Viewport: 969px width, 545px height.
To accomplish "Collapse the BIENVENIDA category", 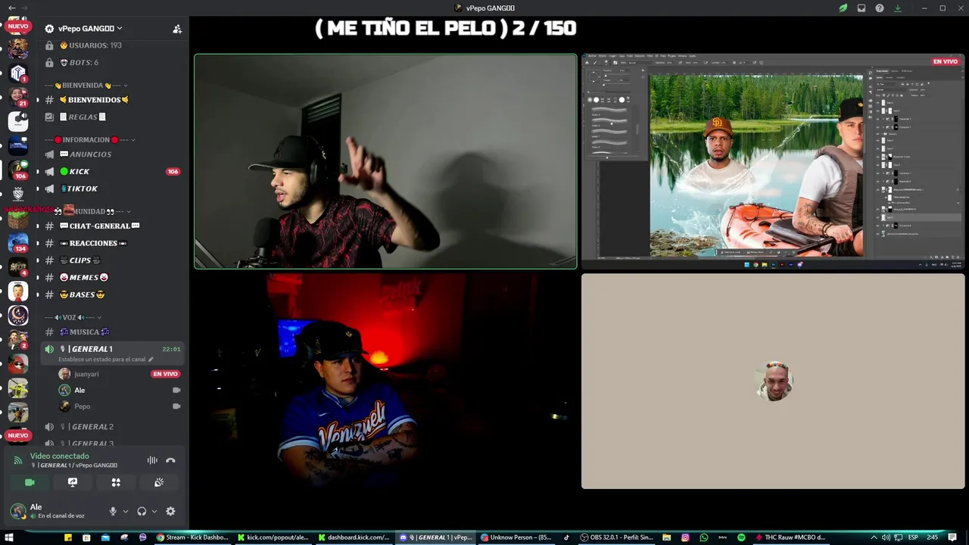I will pos(86,86).
